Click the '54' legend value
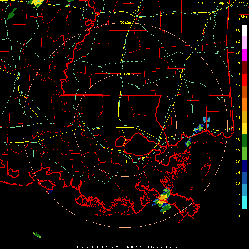 pyautogui.click(x=238, y=63)
